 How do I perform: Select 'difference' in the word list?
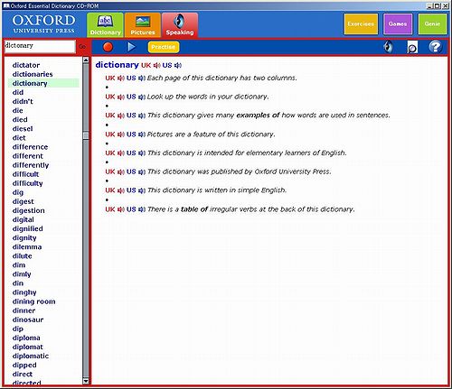click(x=30, y=147)
